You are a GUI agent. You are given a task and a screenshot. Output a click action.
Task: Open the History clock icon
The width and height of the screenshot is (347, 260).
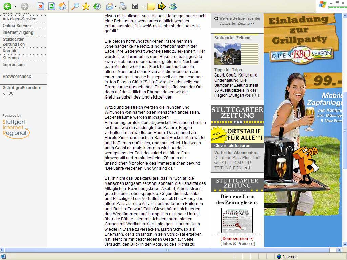click(x=97, y=6)
